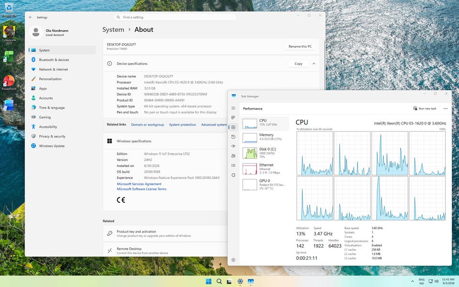Viewport: 459px width, 287px height.
Task: Open Startup apps page in Task Manager
Action: coord(233,146)
